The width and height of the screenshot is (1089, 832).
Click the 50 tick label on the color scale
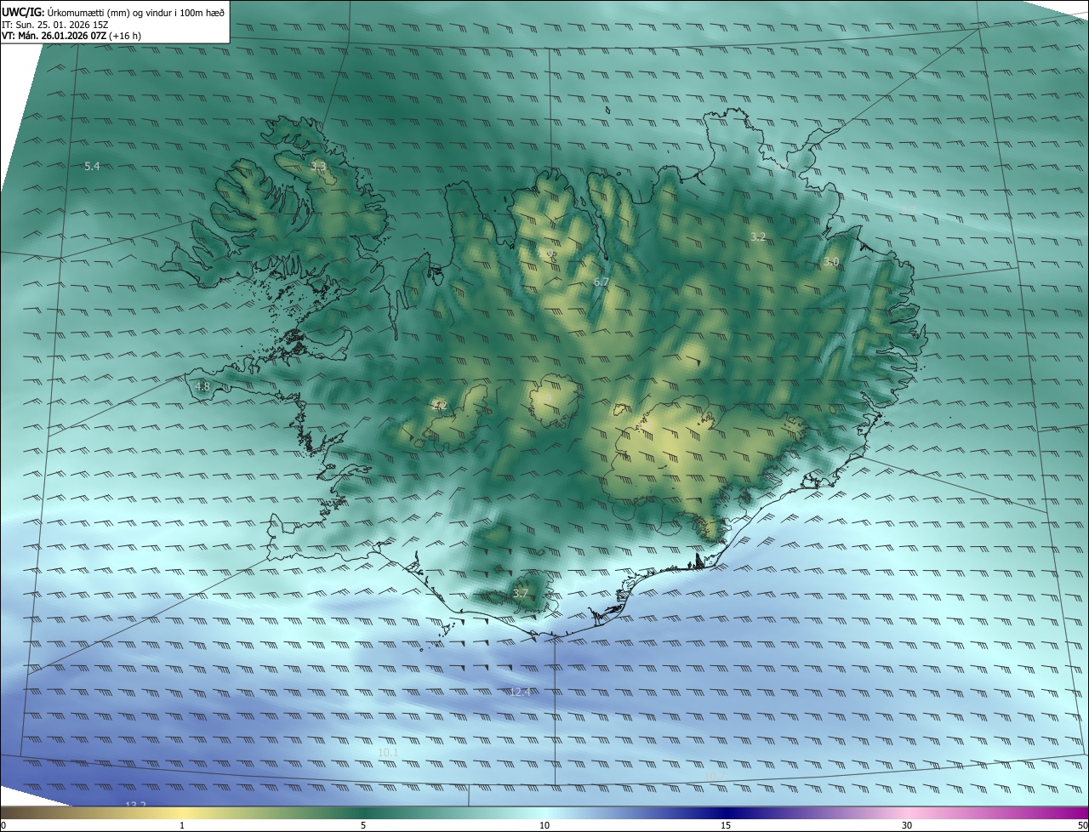point(1082,825)
